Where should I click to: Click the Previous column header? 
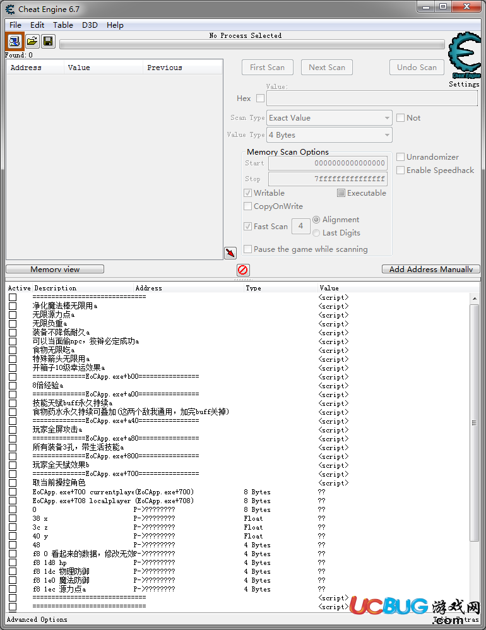coord(182,68)
